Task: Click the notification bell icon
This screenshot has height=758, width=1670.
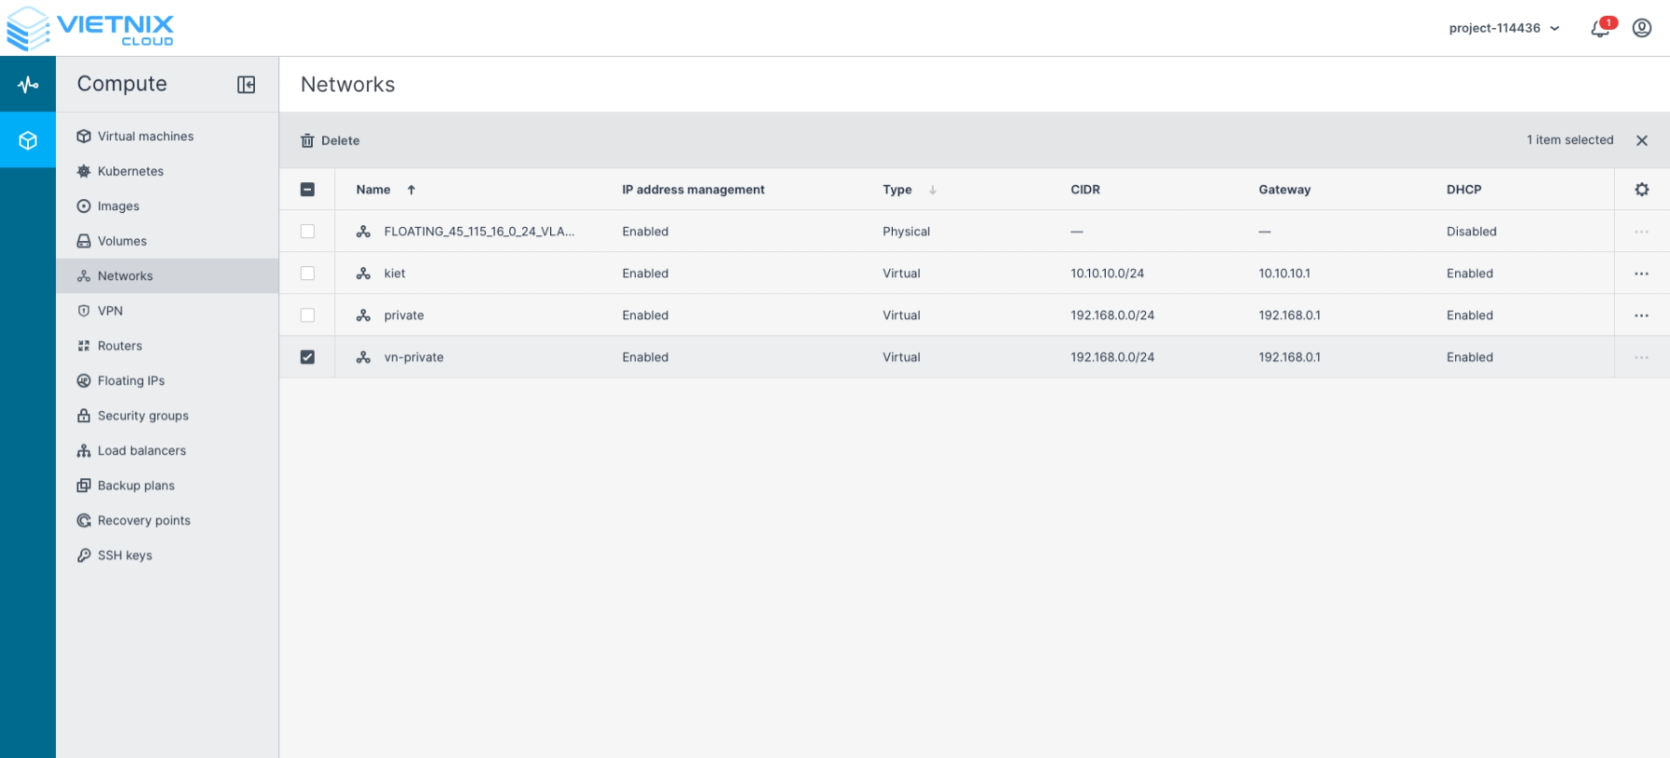Action: tap(1600, 29)
